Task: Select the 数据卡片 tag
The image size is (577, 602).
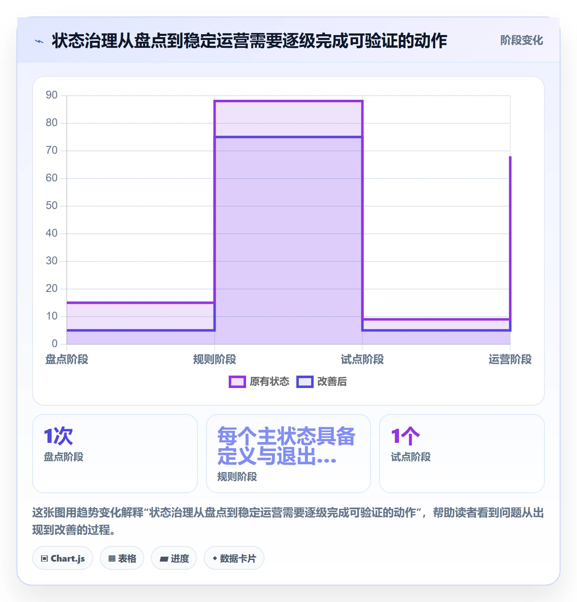Action: [x=234, y=558]
